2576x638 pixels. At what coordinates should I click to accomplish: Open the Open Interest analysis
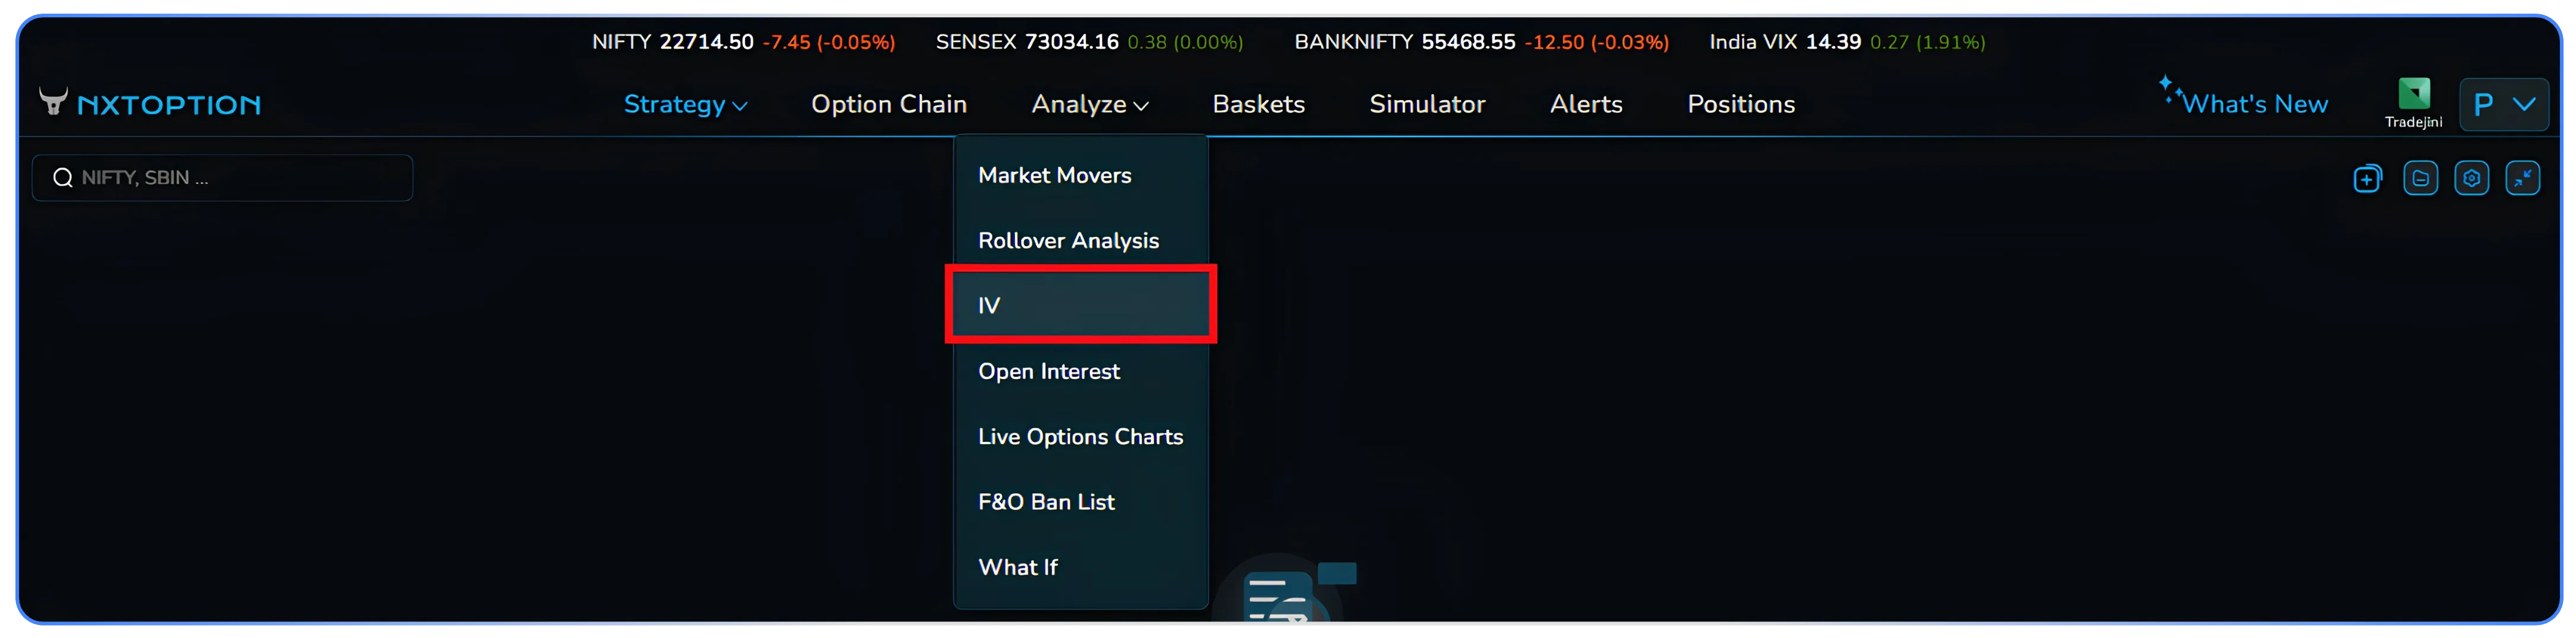tap(1080, 372)
